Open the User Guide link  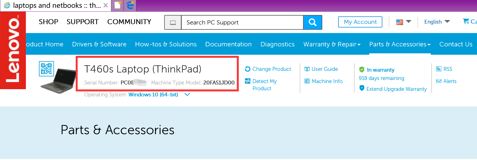pos(324,69)
